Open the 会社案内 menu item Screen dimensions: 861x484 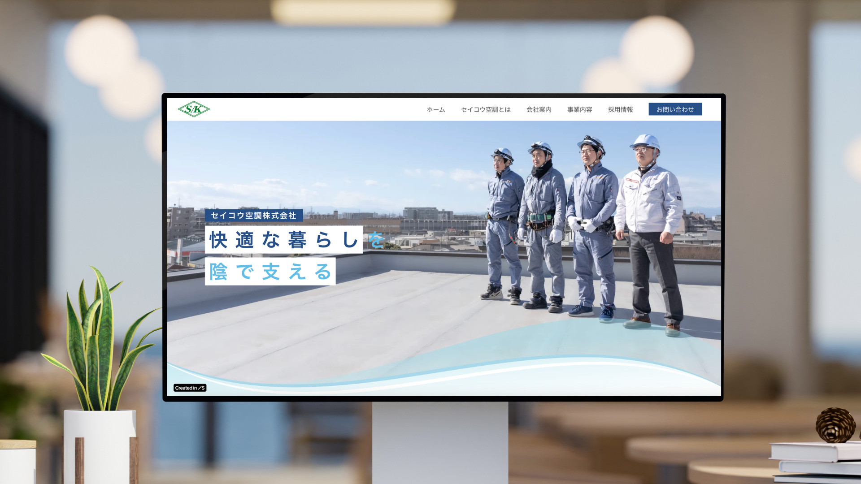(x=539, y=109)
